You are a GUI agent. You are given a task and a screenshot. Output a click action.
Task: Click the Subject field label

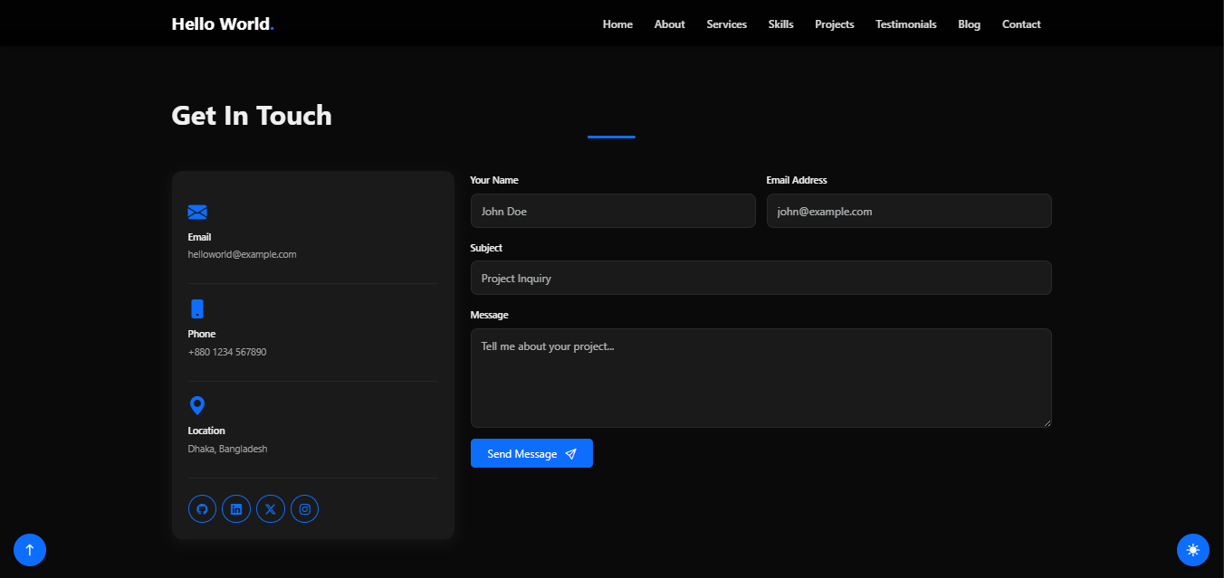coord(486,248)
